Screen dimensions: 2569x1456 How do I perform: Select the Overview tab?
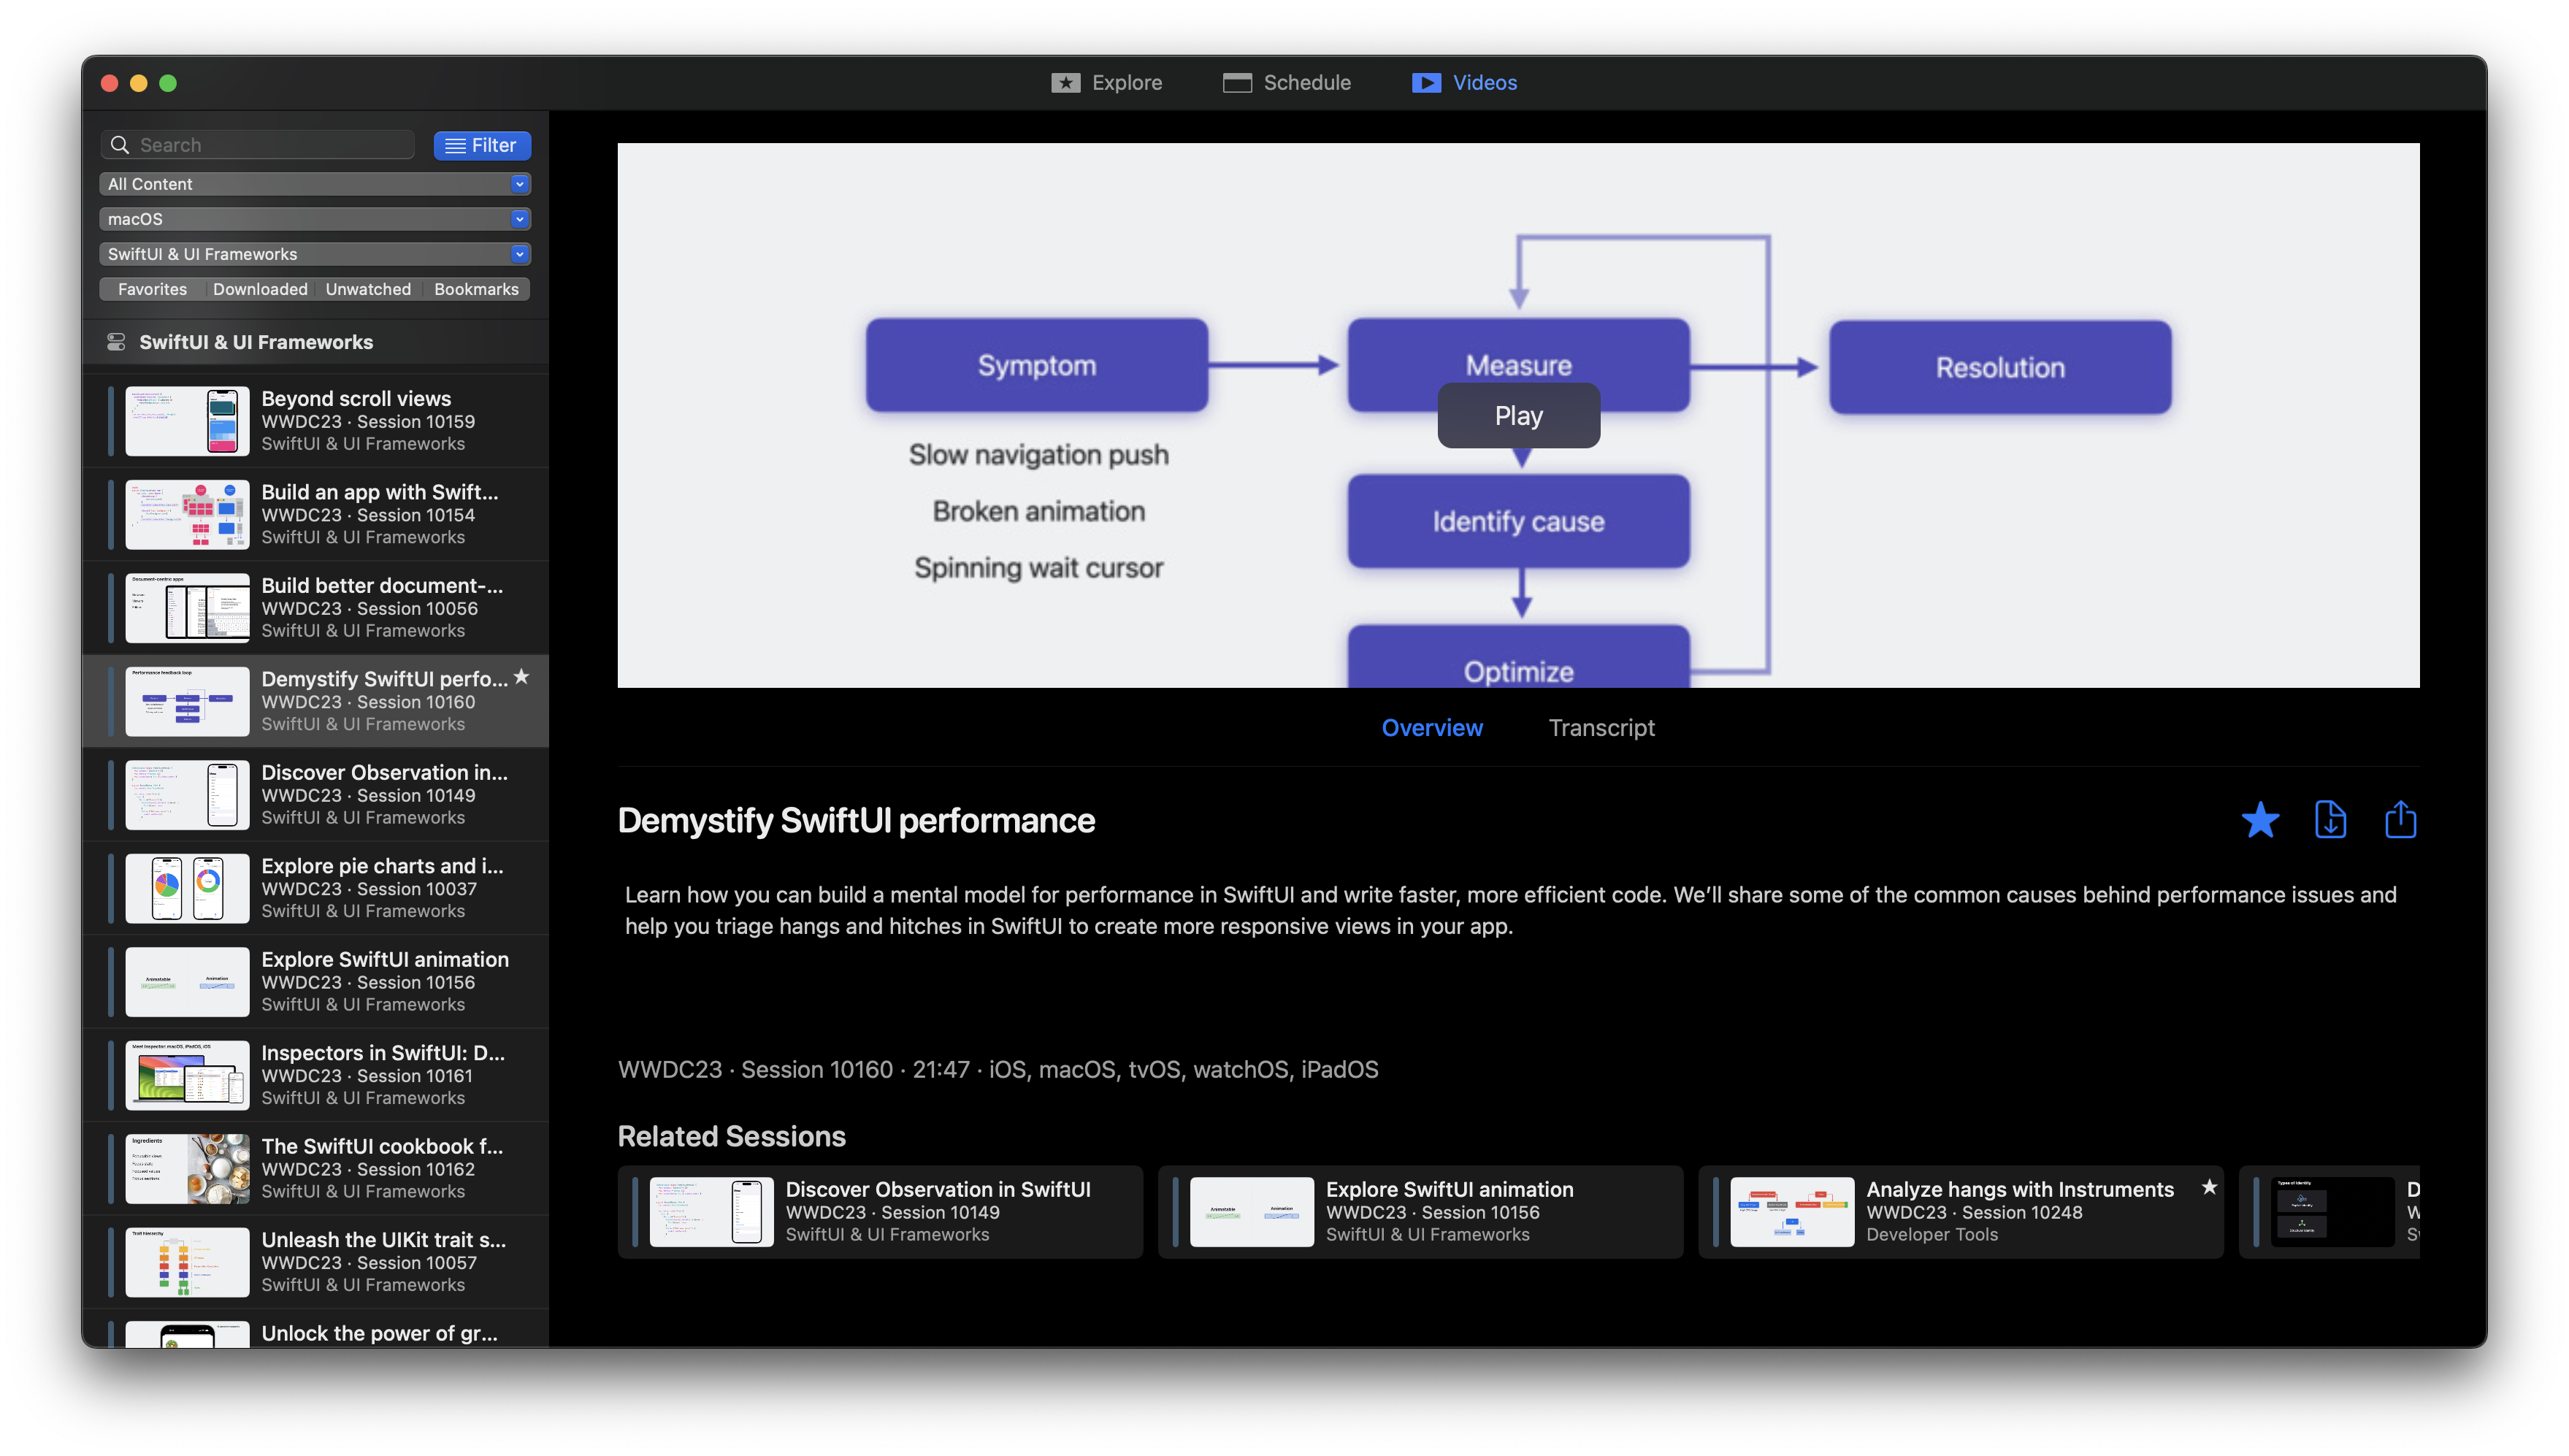point(1431,728)
